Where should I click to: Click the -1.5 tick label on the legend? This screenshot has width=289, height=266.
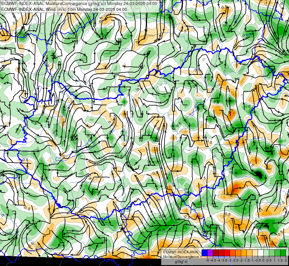tap(246, 260)
